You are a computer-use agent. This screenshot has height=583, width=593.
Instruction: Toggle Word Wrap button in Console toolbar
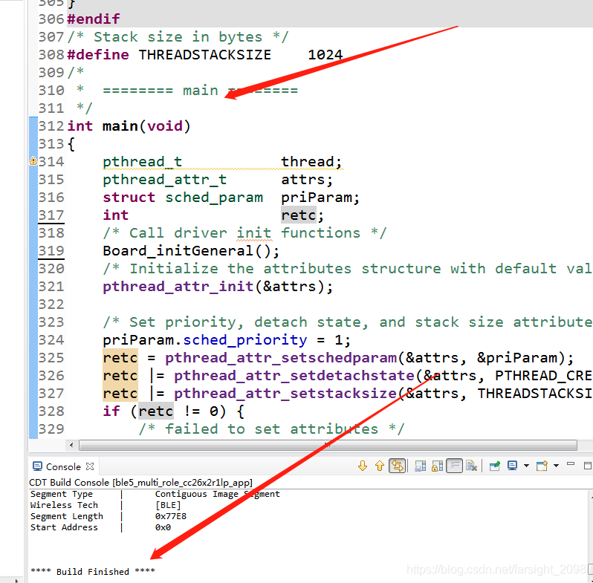tap(454, 466)
